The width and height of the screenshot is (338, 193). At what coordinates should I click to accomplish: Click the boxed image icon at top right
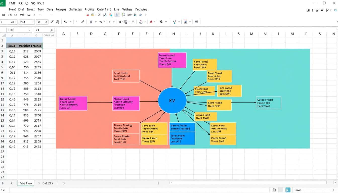pyautogui.click(x=317, y=10)
